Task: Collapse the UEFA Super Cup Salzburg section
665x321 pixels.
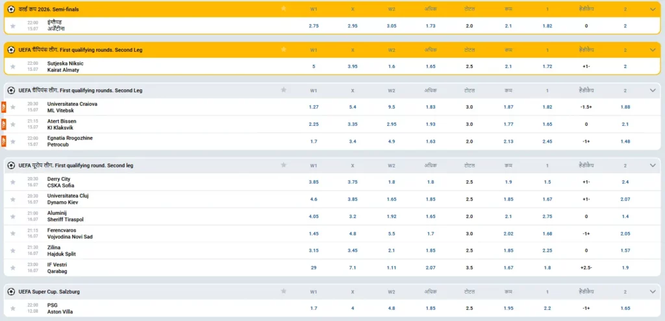Action: point(653,292)
